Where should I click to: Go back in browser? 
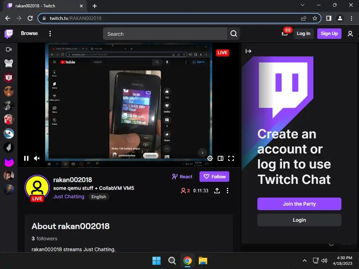click(x=8, y=18)
